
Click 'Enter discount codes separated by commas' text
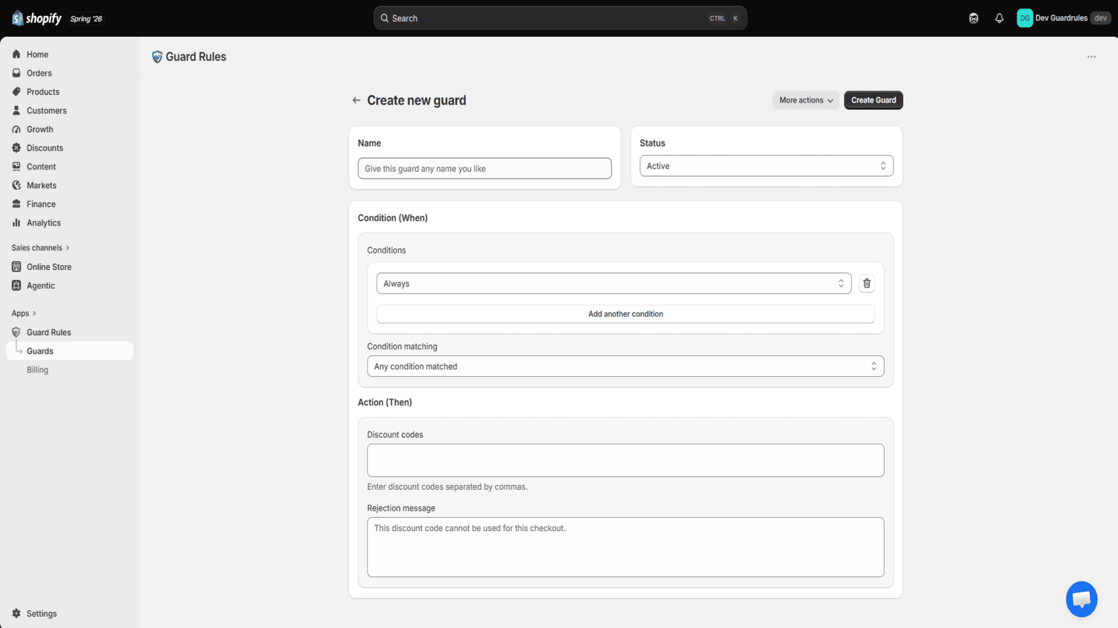(x=447, y=487)
